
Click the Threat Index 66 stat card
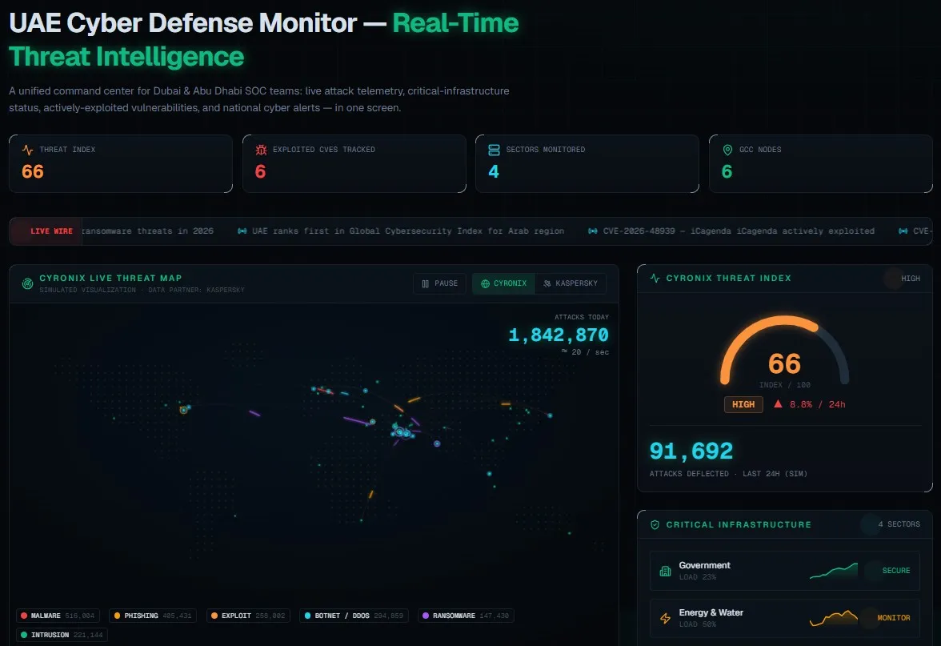pos(121,164)
